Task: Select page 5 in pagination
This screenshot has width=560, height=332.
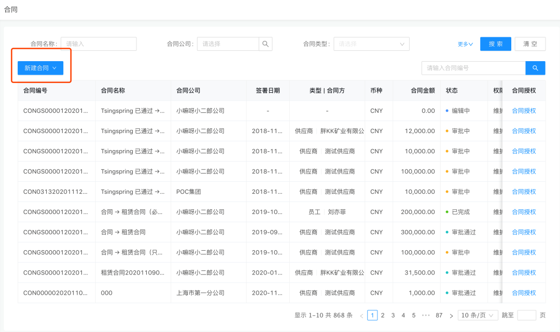Action: [414, 315]
